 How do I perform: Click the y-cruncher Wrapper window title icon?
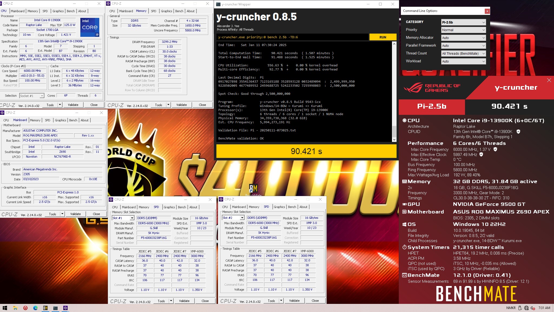click(218, 4)
